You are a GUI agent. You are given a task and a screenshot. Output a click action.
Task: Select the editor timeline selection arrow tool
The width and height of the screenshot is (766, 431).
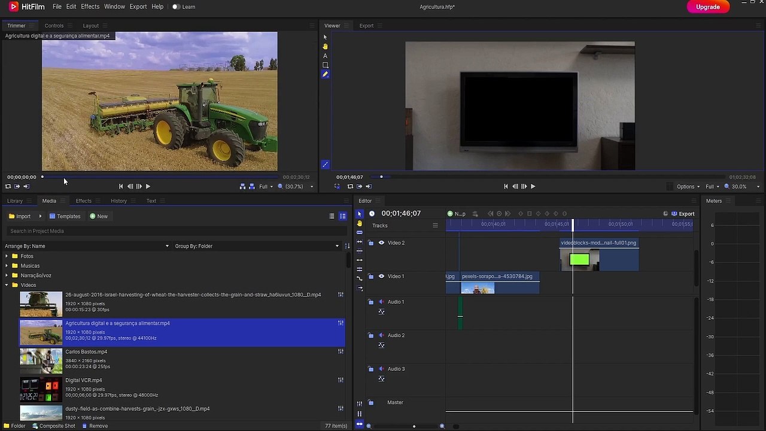tap(360, 214)
